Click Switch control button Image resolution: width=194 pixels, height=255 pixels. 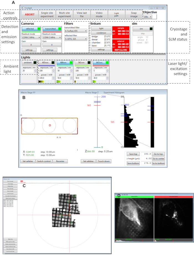(44, 161)
